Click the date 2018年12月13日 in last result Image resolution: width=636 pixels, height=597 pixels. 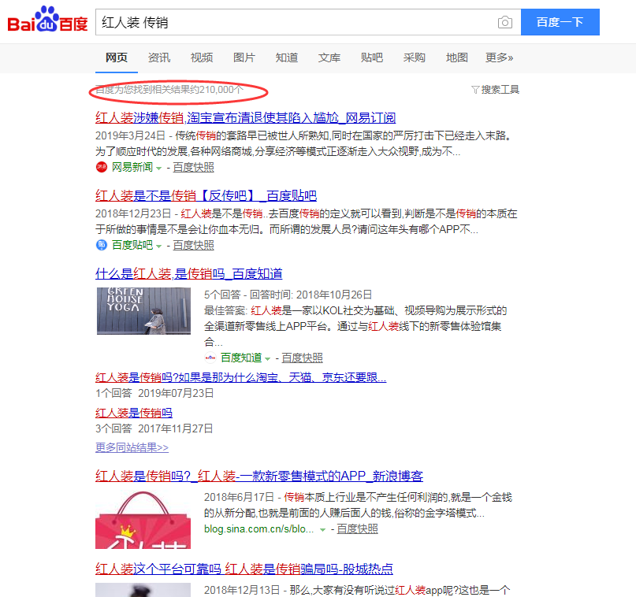pos(242,590)
